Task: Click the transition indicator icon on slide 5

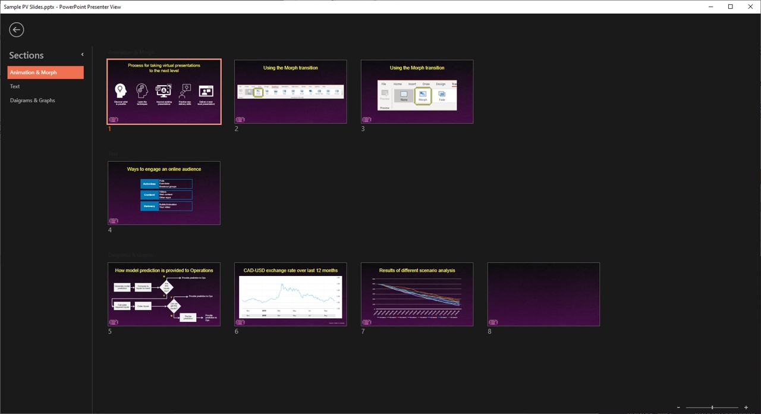Action: pyautogui.click(x=114, y=322)
